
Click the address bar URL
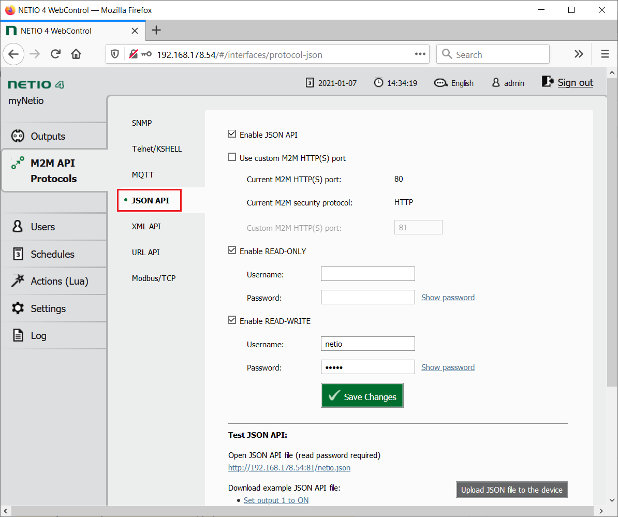(x=240, y=55)
